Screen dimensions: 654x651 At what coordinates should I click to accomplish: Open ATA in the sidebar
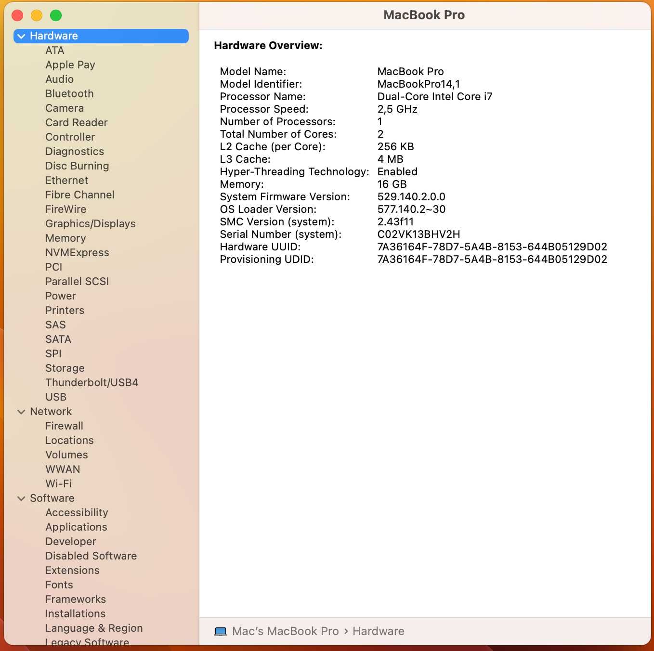pyautogui.click(x=55, y=51)
